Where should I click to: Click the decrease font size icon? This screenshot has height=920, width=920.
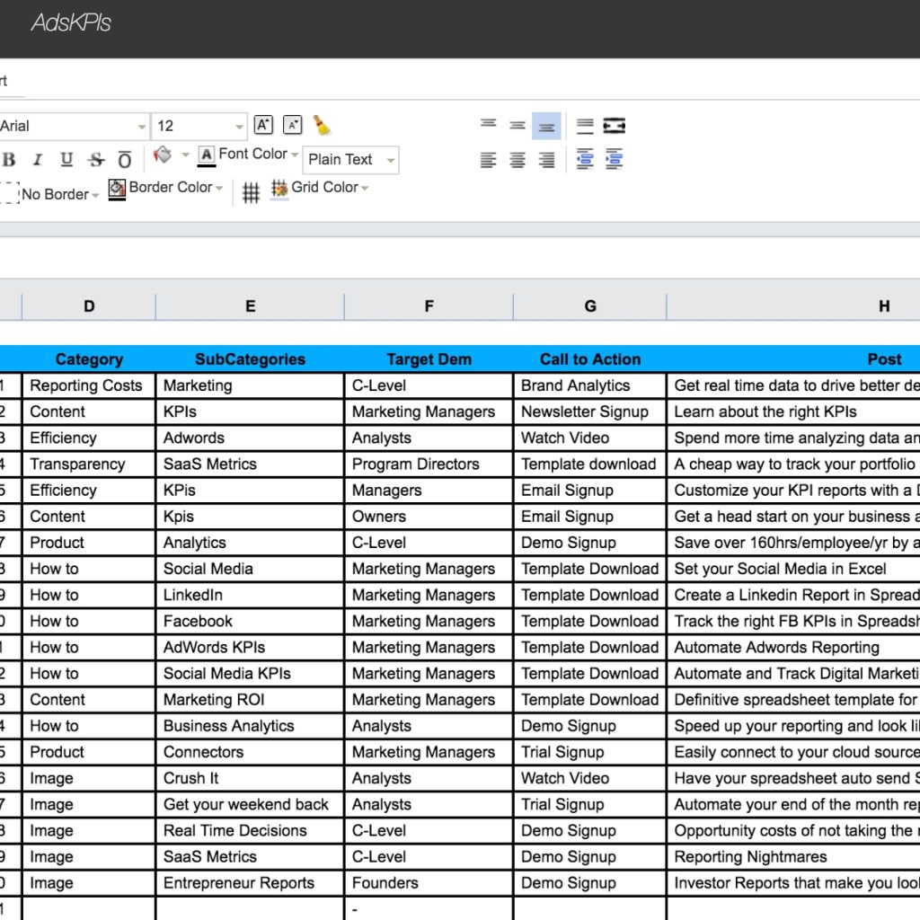coord(292,125)
